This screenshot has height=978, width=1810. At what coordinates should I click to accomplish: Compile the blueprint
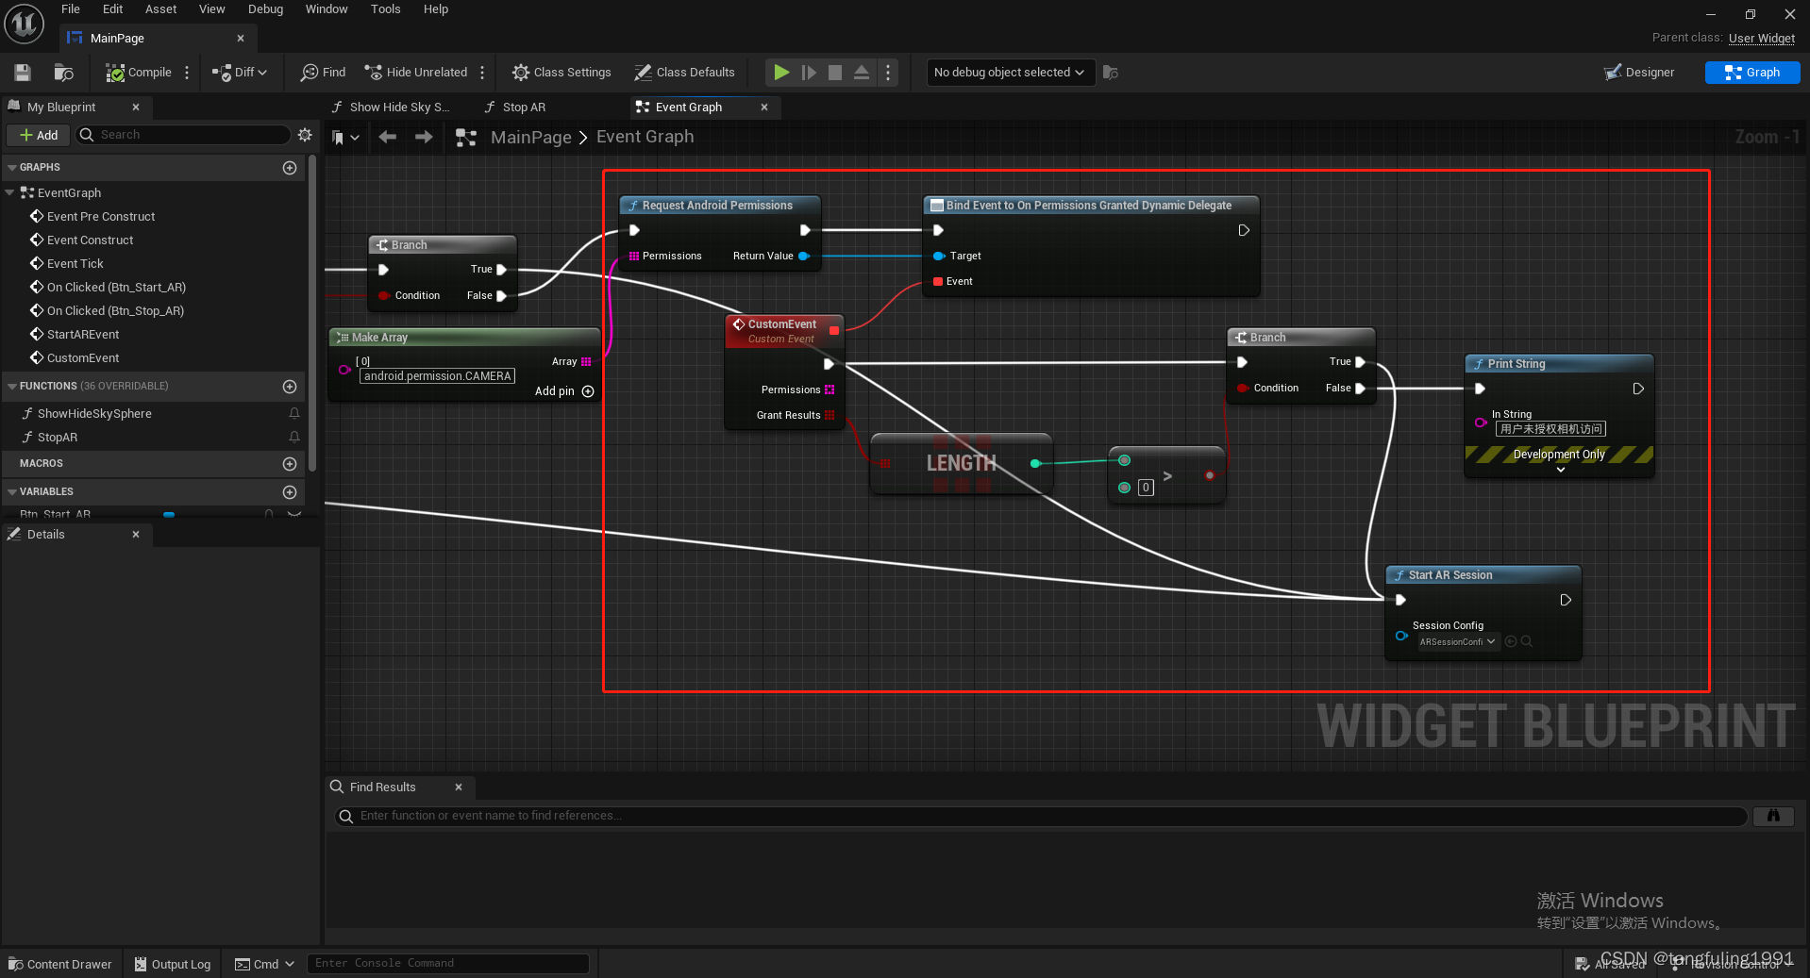(139, 73)
